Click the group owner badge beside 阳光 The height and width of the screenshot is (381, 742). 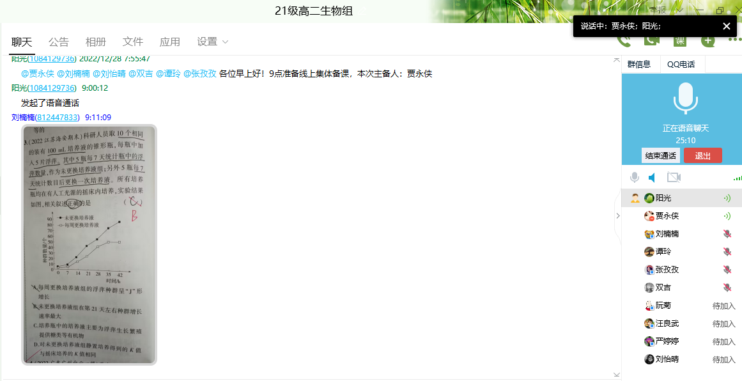click(635, 198)
